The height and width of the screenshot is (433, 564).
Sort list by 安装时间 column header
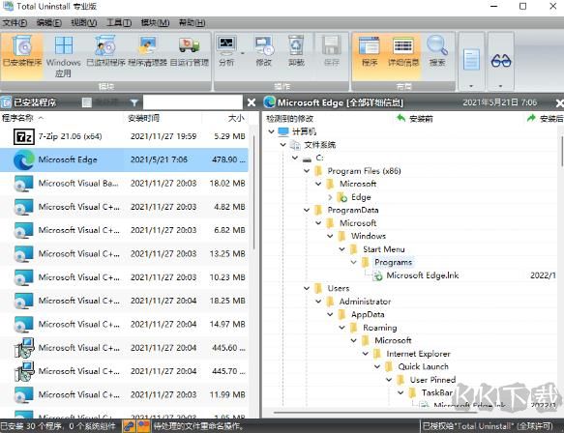(144, 118)
